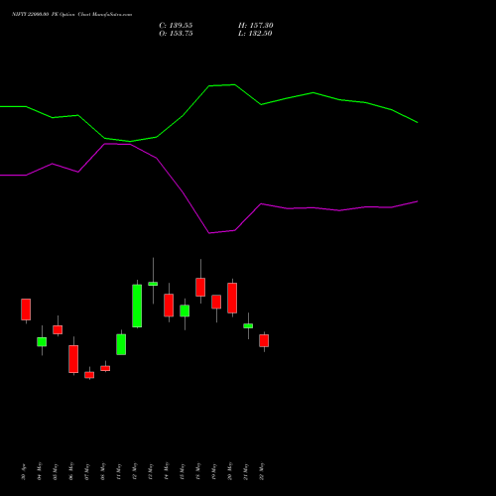
Task: Select the 14 May date label
Action: pyautogui.click(x=167, y=471)
